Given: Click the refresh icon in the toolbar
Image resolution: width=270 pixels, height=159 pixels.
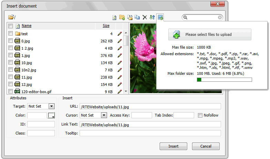Looking at the screenshot, I should point(114,17).
